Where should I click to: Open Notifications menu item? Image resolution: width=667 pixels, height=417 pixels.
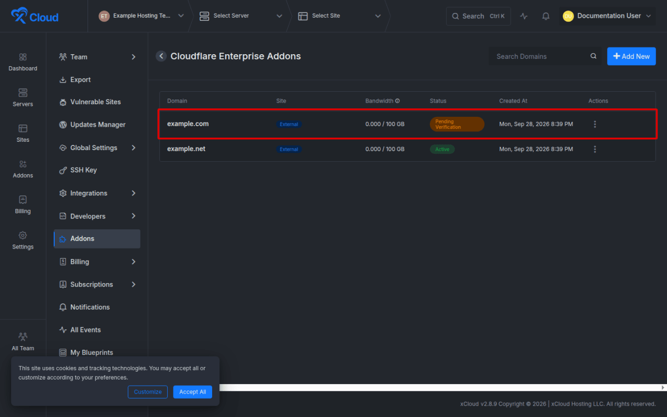pyautogui.click(x=97, y=307)
